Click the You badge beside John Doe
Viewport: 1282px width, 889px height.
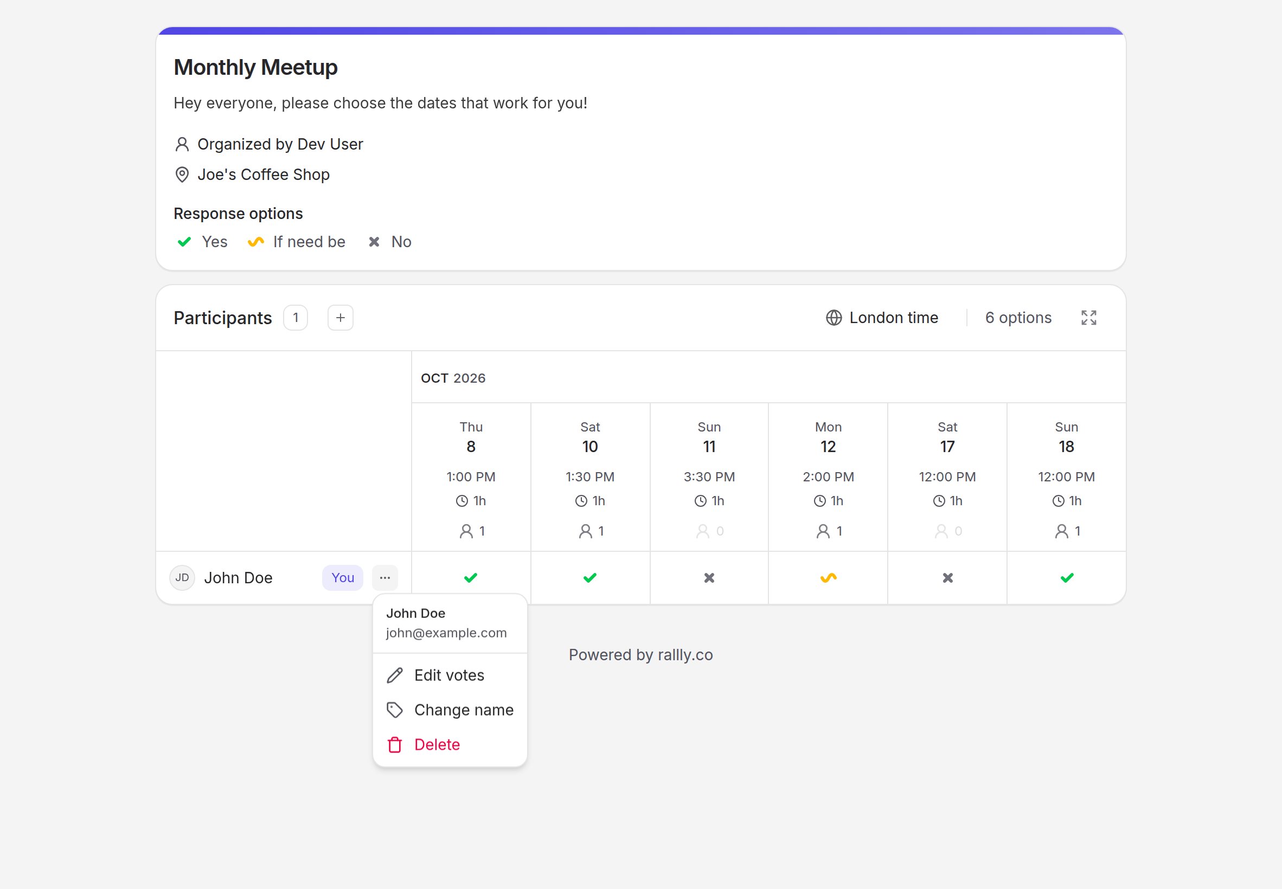[x=342, y=578]
